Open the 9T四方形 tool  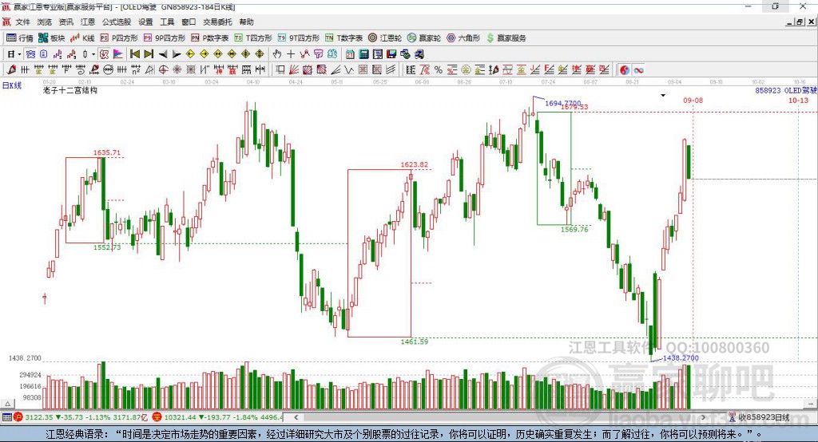point(299,38)
